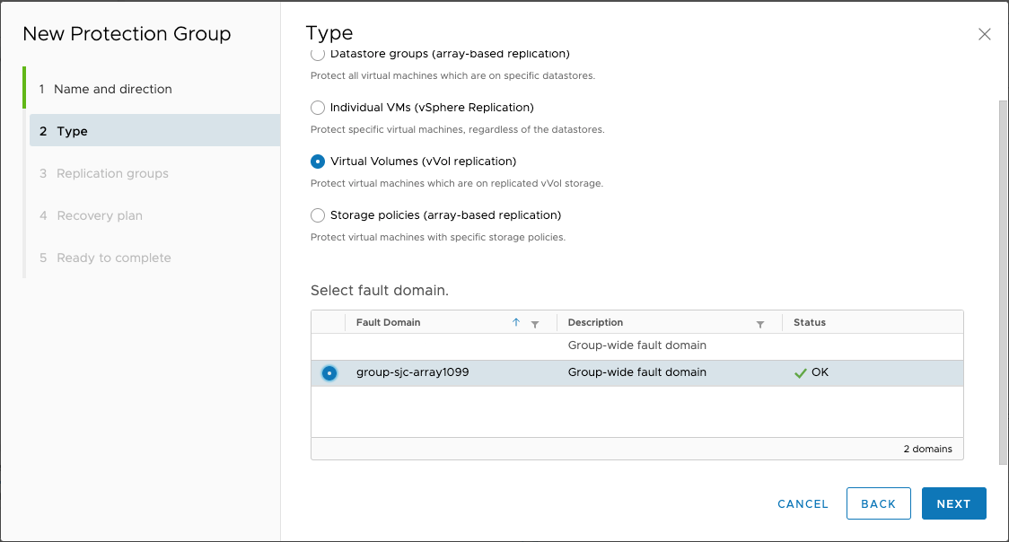Click 'Protect all virtual machines which are on specific datastores'
Viewport: 1009px width, 542px height.
click(x=452, y=76)
